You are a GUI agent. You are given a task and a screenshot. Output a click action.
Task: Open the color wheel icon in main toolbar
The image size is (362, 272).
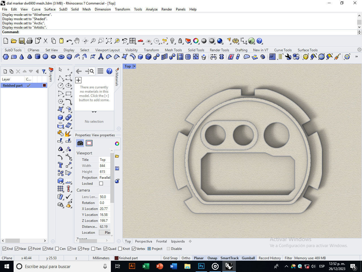(196, 41)
